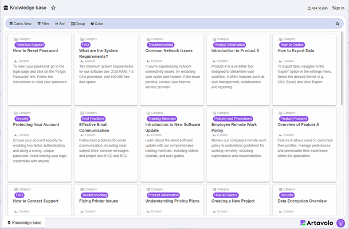Click the Technical Support category tag
Viewport: 349px width, 229px height.
point(29,44)
